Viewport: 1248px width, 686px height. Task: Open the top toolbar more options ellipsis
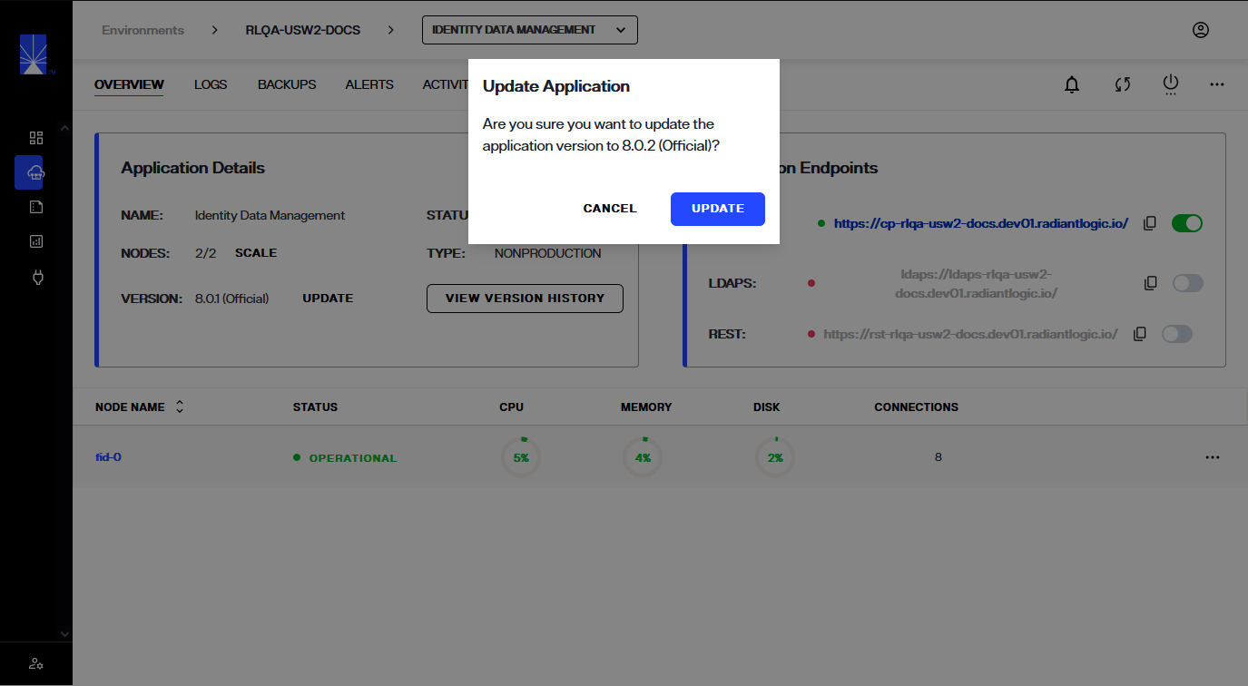pyautogui.click(x=1217, y=84)
